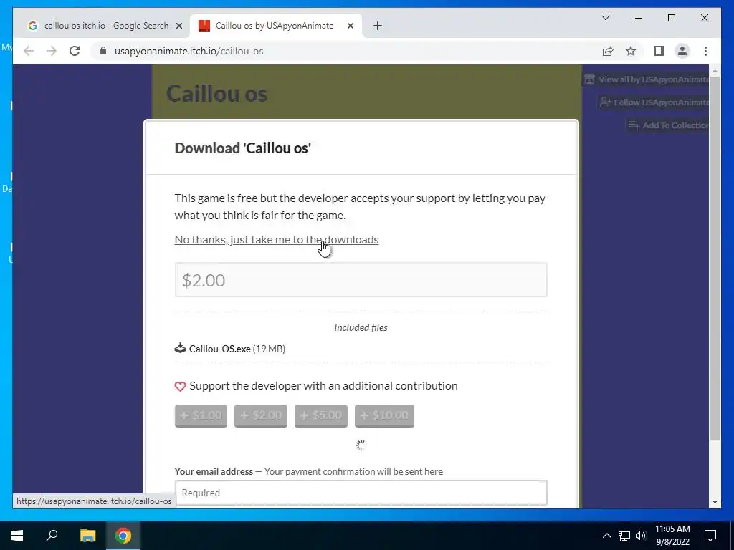This screenshot has width=734, height=550.
Task: Select the Caillou os by USApyonAnimate tab
Action: (275, 26)
